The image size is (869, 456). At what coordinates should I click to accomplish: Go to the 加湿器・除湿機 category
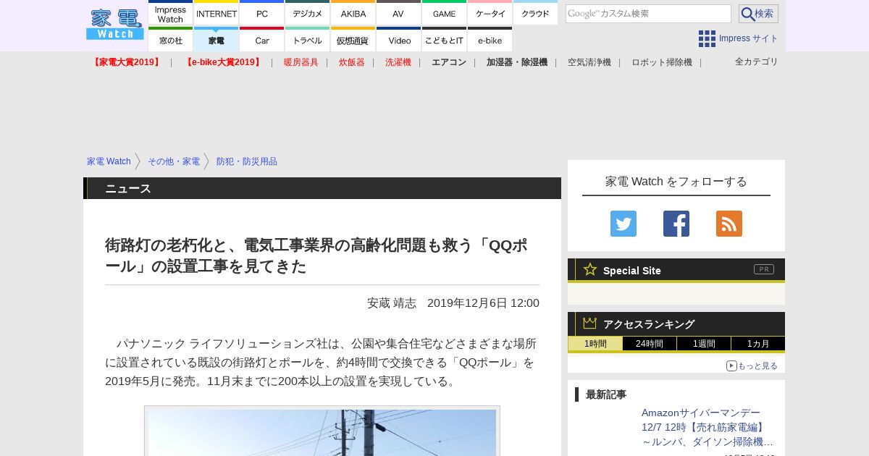pos(517,62)
